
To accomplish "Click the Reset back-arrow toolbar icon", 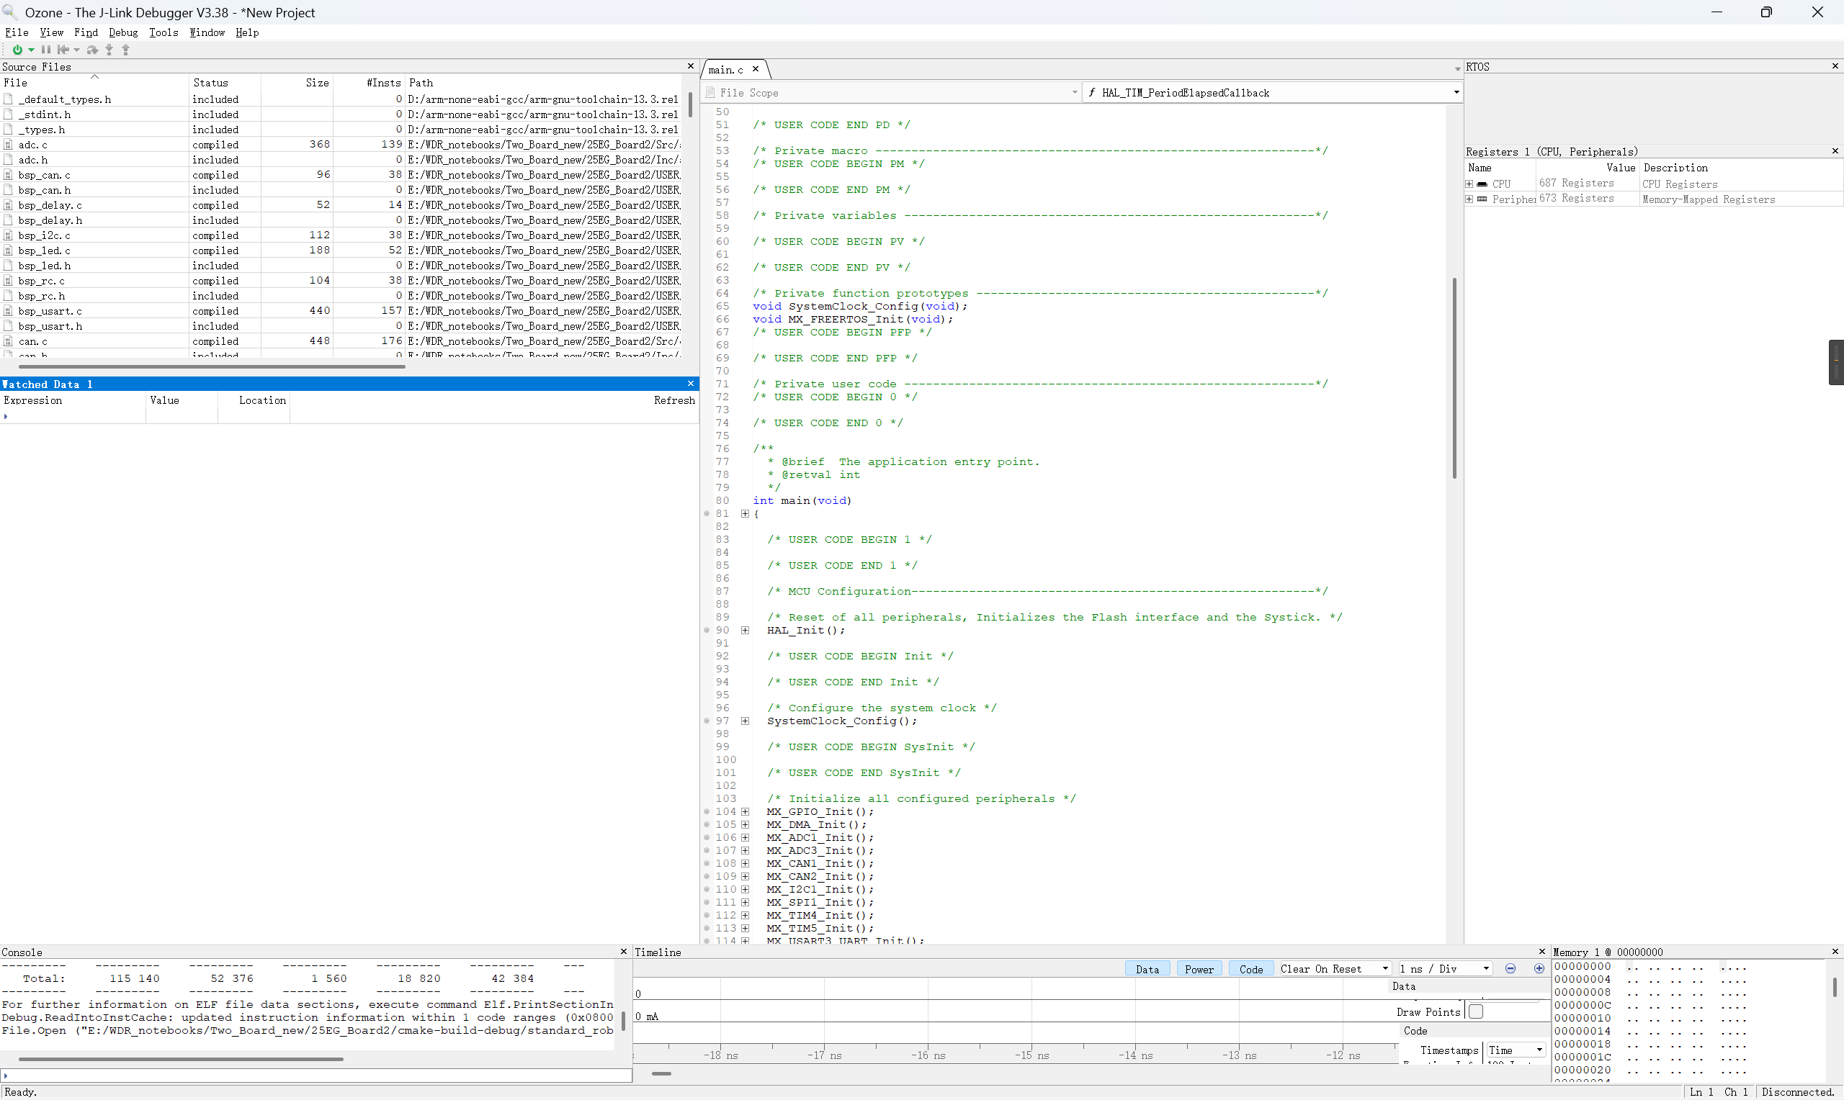I will point(64,50).
